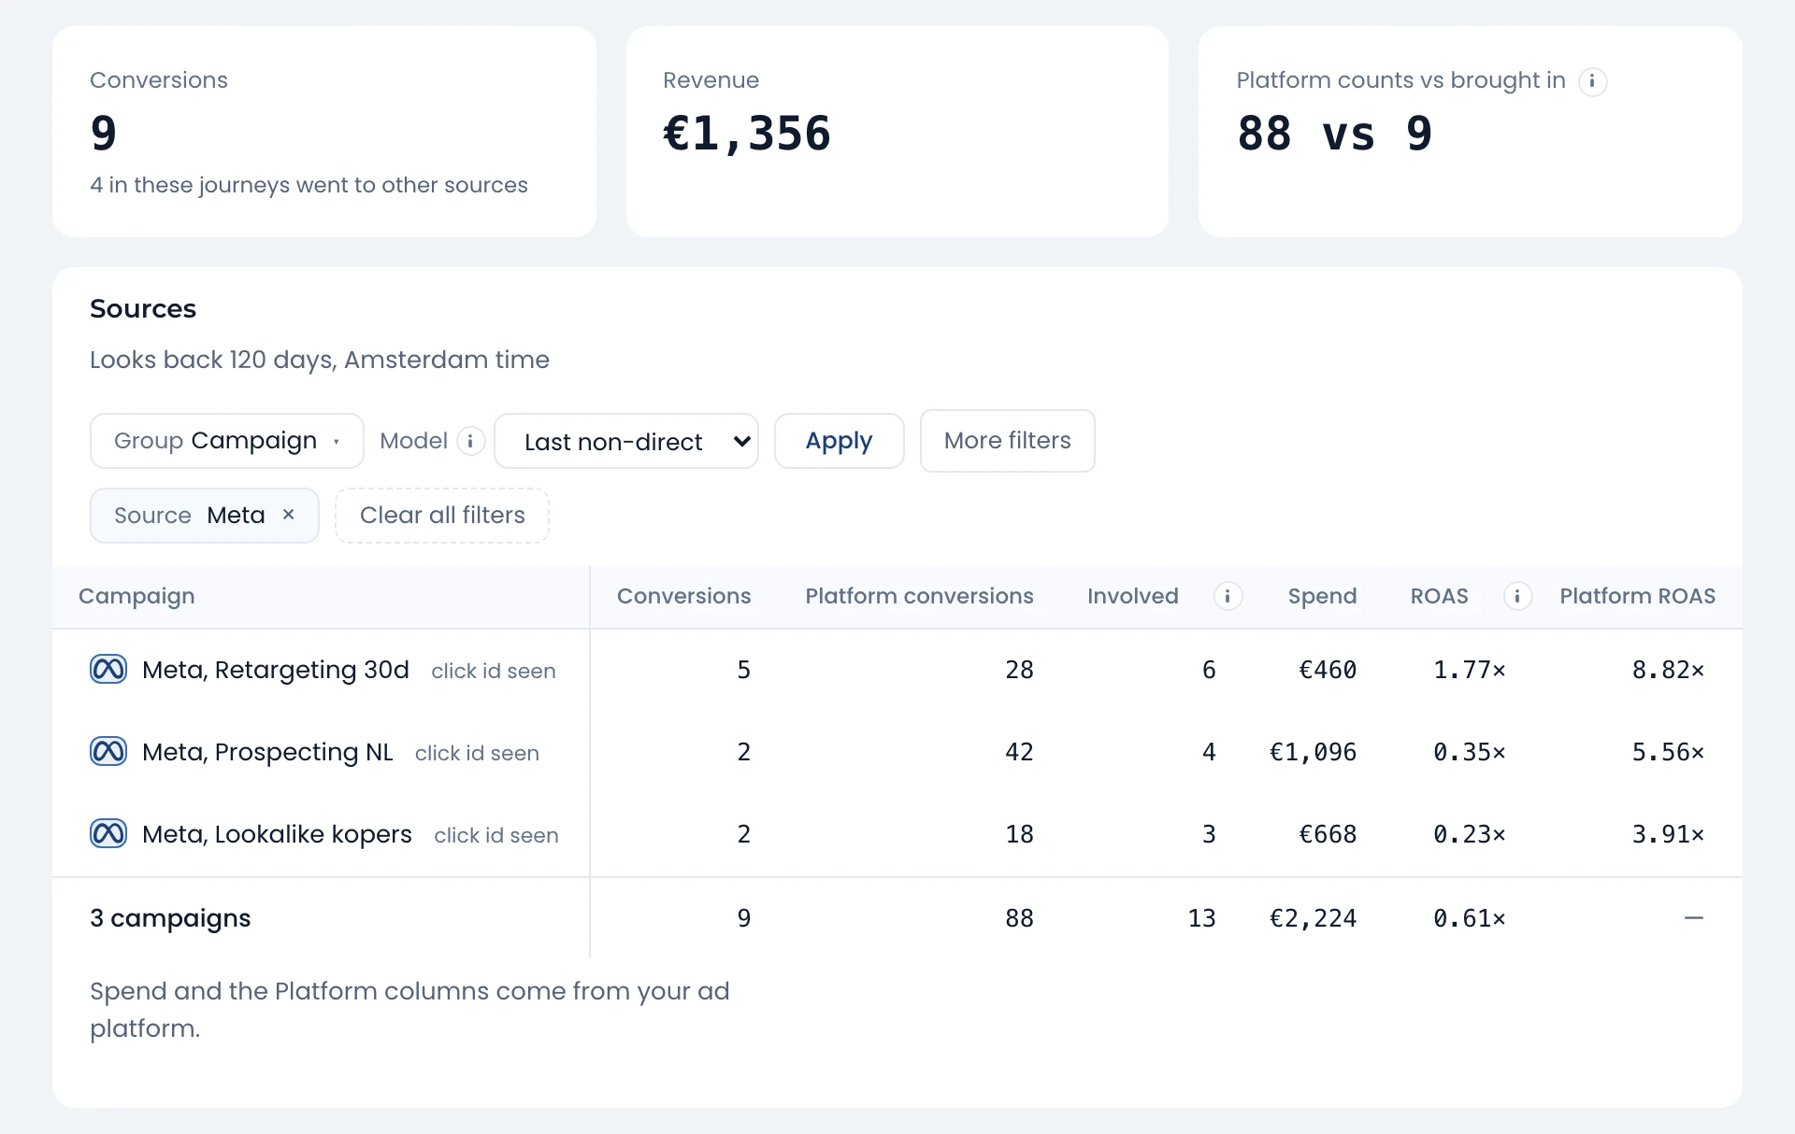1795x1134 pixels.
Task: Remove the Source Meta filter chip
Action: pyautogui.click(x=289, y=515)
